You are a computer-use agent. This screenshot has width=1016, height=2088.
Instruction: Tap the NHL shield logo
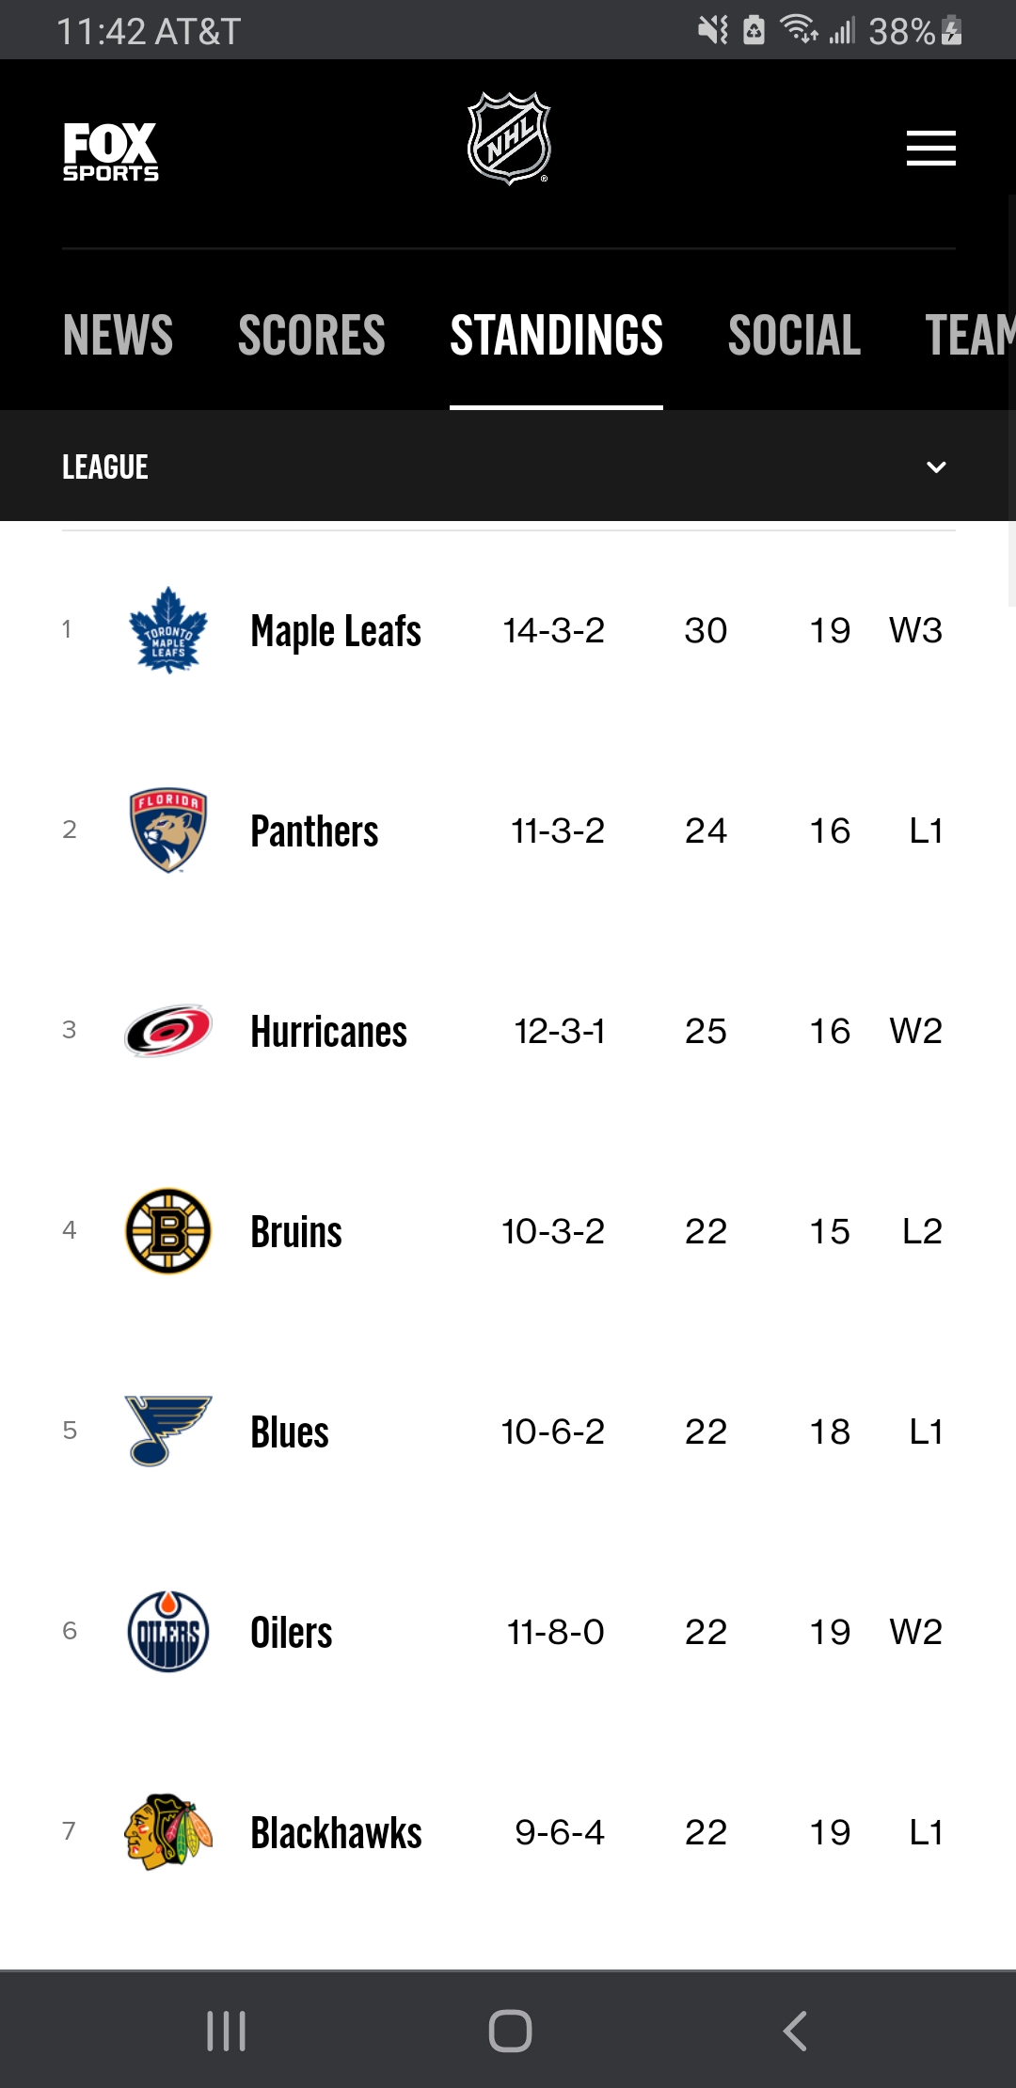(x=509, y=138)
